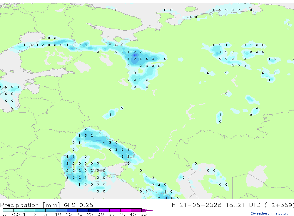Screen dimensions: 294x216
Task: Click the '20' legend scale label
Action: pyautogui.click(x=79, y=214)
